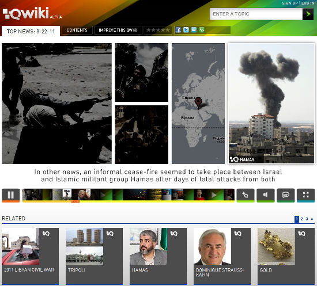Click the Qwiki icon on Gold card
The height and width of the screenshot is (286, 317).
(302, 234)
